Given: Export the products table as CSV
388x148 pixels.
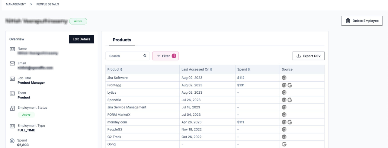Looking at the screenshot, I should 308,56.
